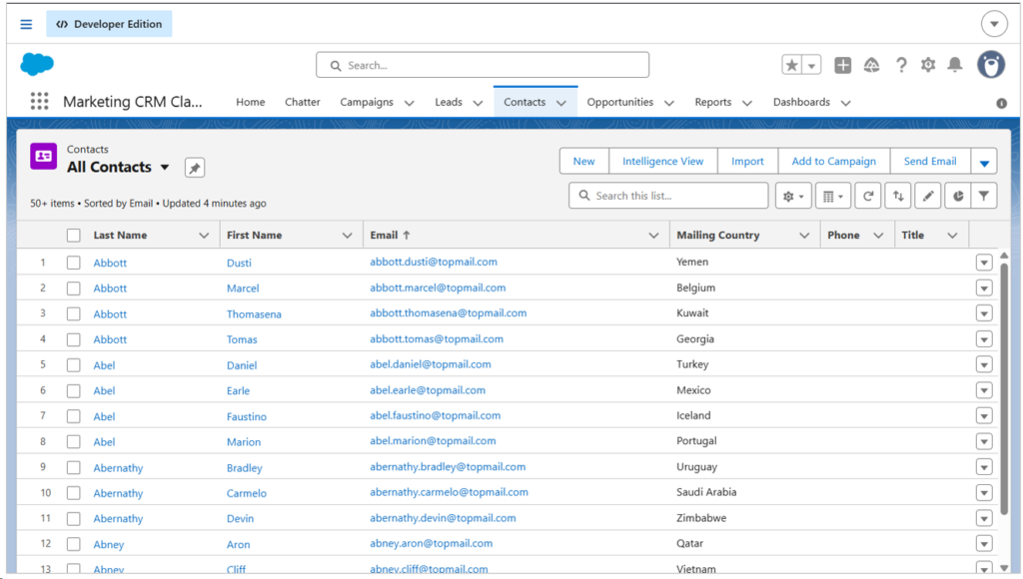Open the filters funnel icon

pyautogui.click(x=984, y=196)
